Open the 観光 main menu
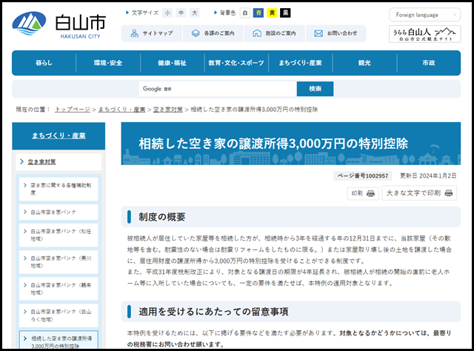The width and height of the screenshot is (474, 351). [364, 63]
